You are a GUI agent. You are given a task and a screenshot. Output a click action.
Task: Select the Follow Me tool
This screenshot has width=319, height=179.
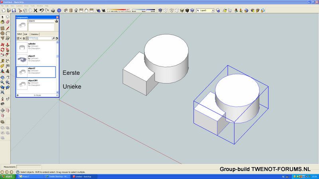tap(8, 49)
